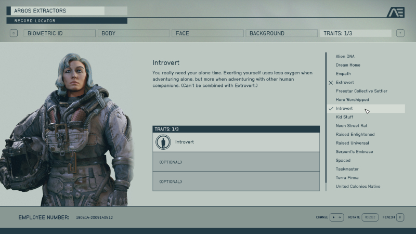Viewport: 416px width, 234px height.
Task: Click the trait list scrollbar
Action: 326,121
